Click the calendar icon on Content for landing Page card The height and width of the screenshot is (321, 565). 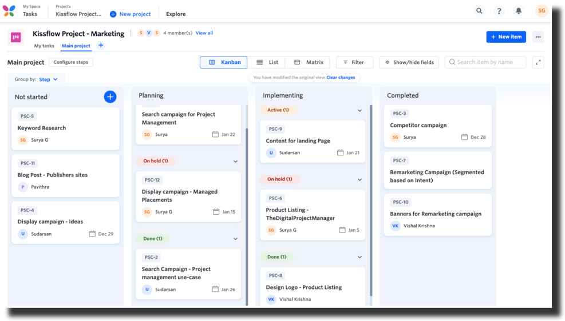pyautogui.click(x=340, y=153)
